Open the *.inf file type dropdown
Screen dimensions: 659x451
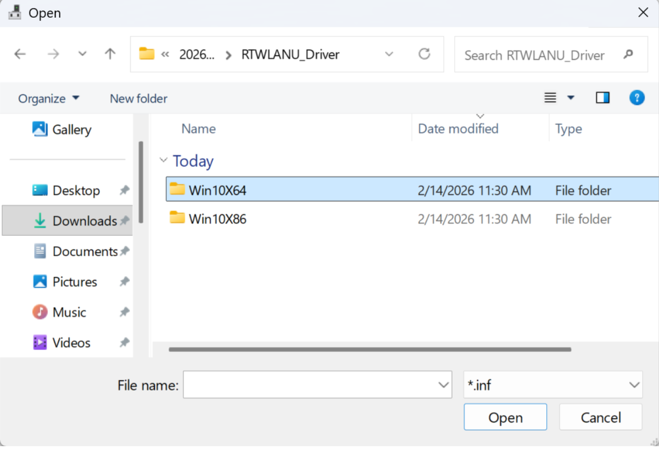tap(552, 385)
